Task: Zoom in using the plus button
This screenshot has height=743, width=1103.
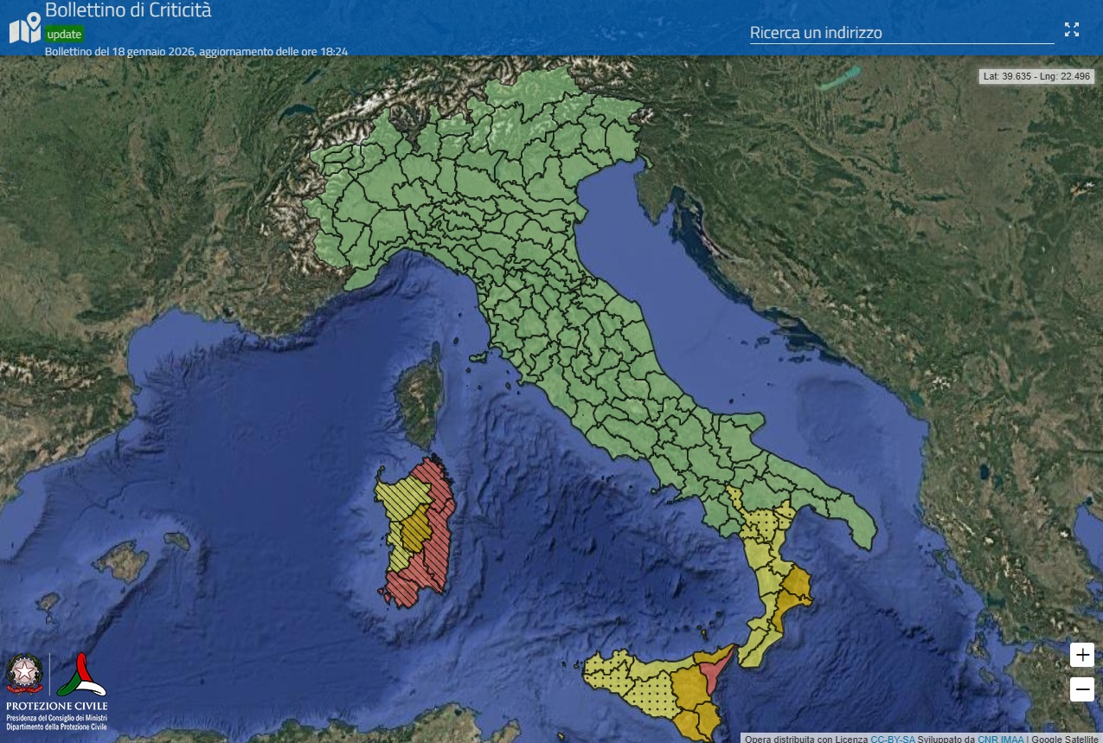Action: [1081, 656]
